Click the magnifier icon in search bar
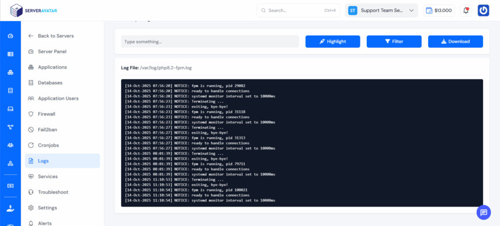 click(x=263, y=11)
